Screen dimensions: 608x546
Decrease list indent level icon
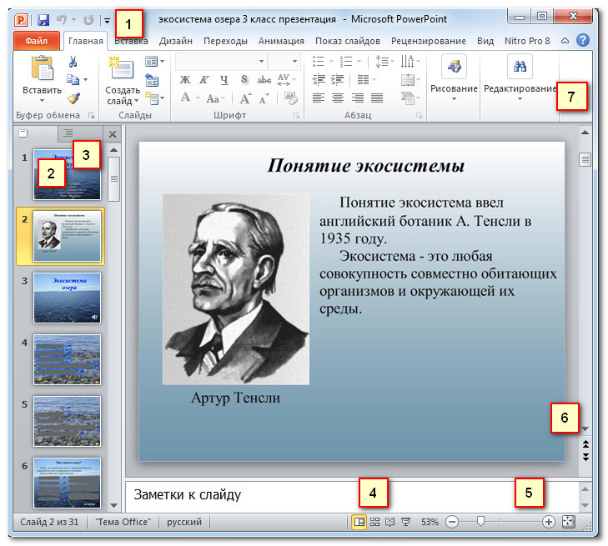pyautogui.click(x=319, y=79)
